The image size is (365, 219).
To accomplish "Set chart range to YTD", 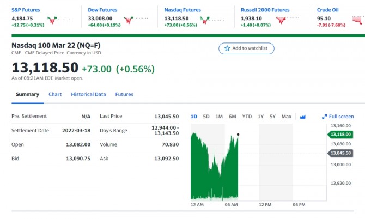I will pyautogui.click(x=247, y=117).
